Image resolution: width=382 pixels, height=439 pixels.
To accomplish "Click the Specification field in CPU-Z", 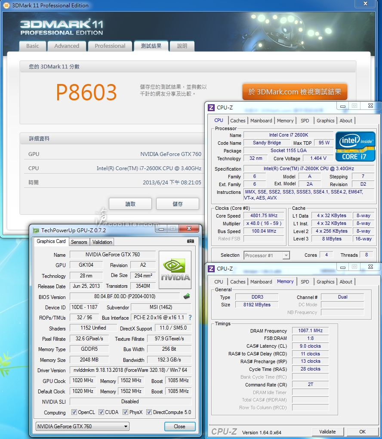I will [309, 168].
